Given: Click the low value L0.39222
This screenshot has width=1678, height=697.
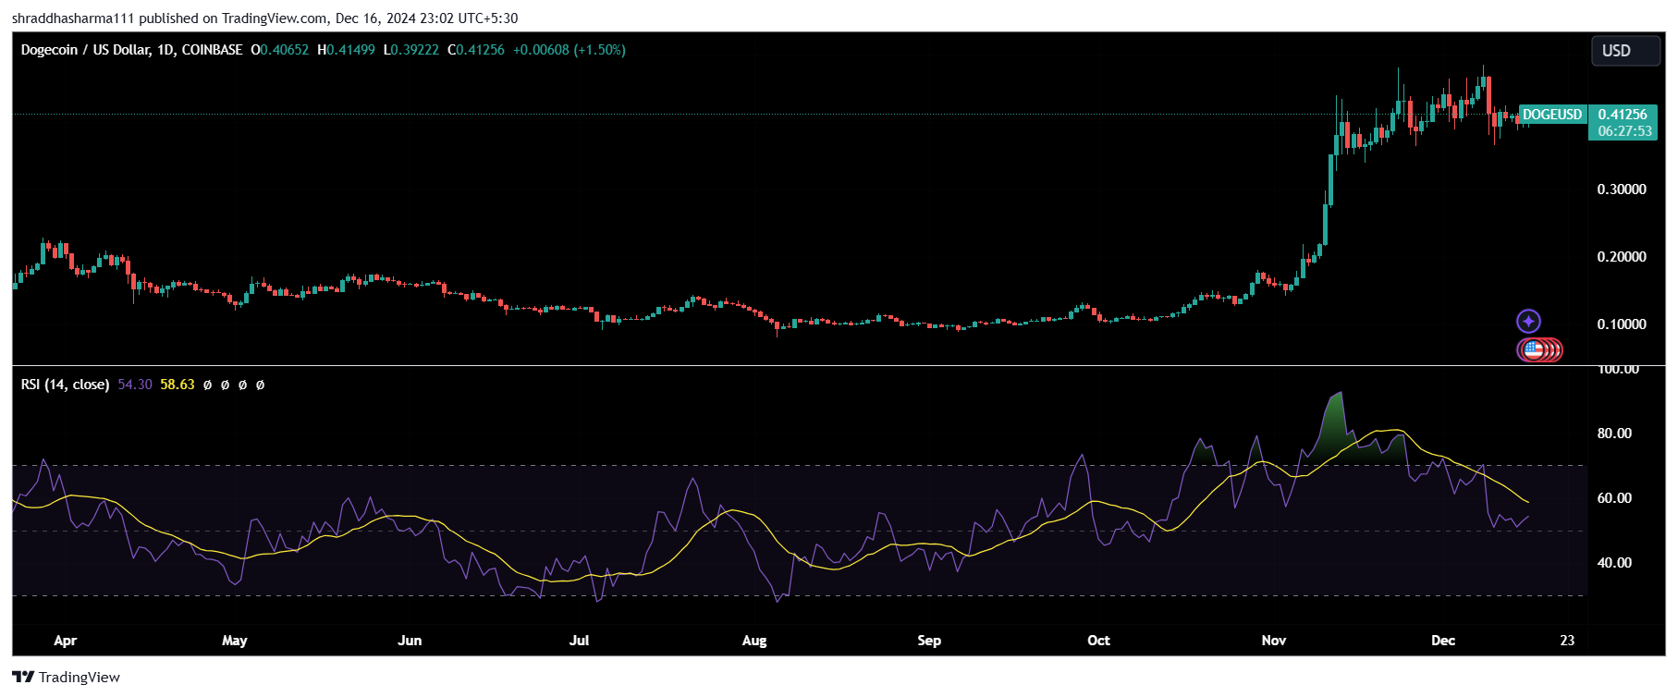Looking at the screenshot, I should point(410,50).
